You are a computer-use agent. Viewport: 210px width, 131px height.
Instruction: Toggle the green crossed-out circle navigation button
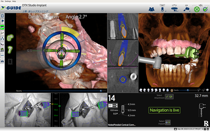196,9
